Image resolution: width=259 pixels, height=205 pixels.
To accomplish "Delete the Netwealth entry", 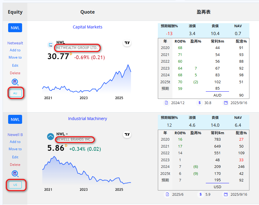I will pyautogui.click(x=15, y=73).
